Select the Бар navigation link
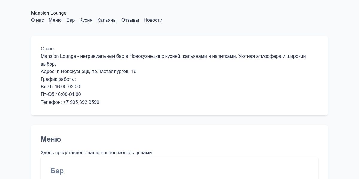 [x=71, y=20]
